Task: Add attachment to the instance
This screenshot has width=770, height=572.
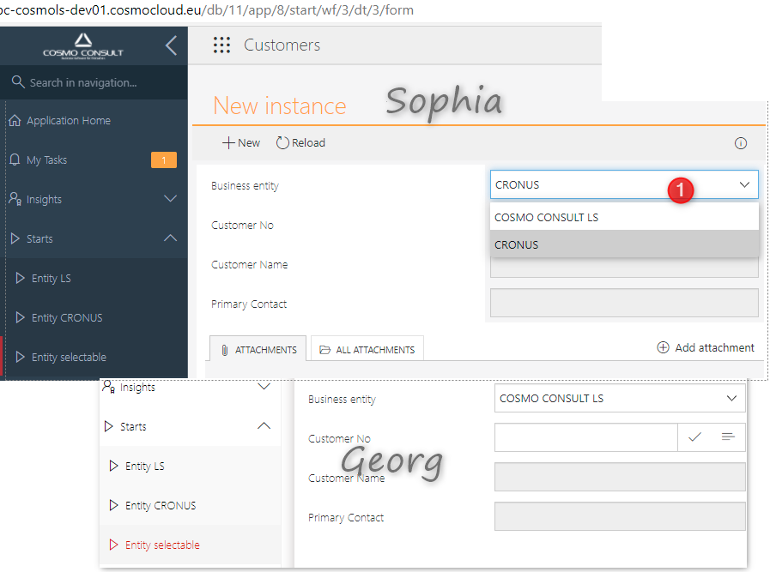Action: pyautogui.click(x=705, y=348)
